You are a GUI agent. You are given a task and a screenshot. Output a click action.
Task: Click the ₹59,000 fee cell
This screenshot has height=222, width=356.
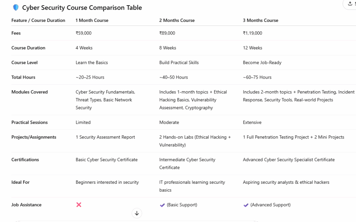pos(83,33)
